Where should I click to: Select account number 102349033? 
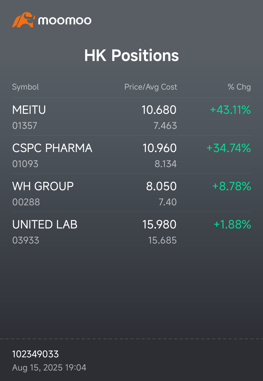[35, 354]
